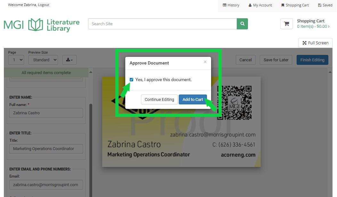
Task: Click the preview area scroll-up arrow
Action: click(330, 72)
